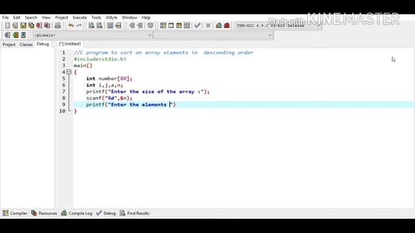Viewport: 415px width, 233px height.
Task: Open the (globals) scope dropdown
Action: pos(93,35)
